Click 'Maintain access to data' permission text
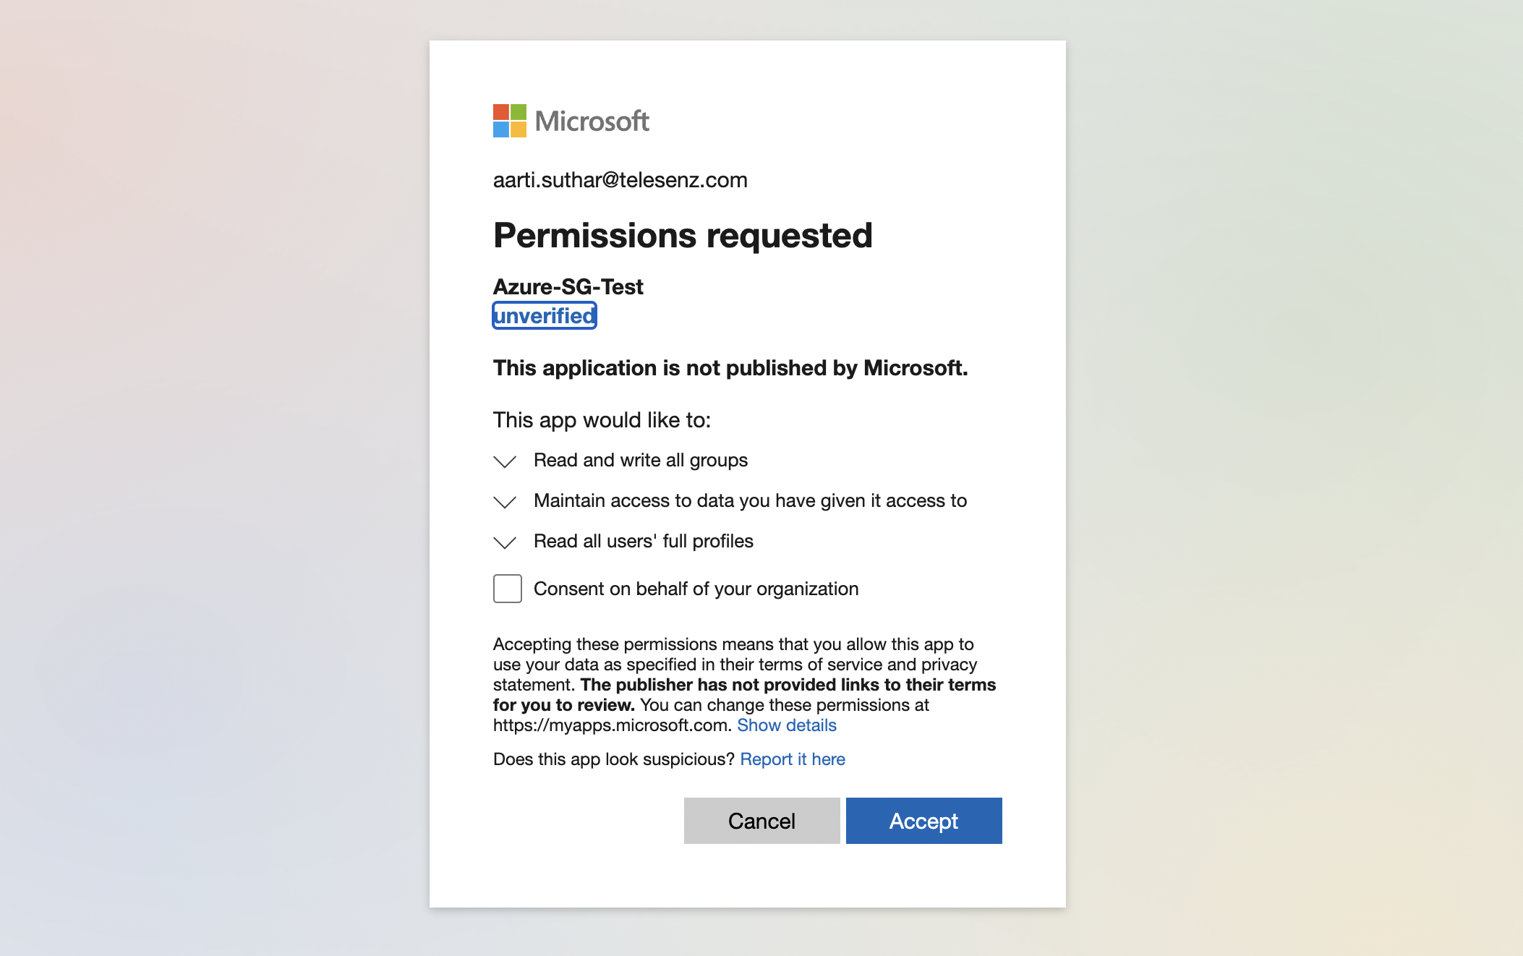This screenshot has width=1523, height=956. click(x=750, y=501)
